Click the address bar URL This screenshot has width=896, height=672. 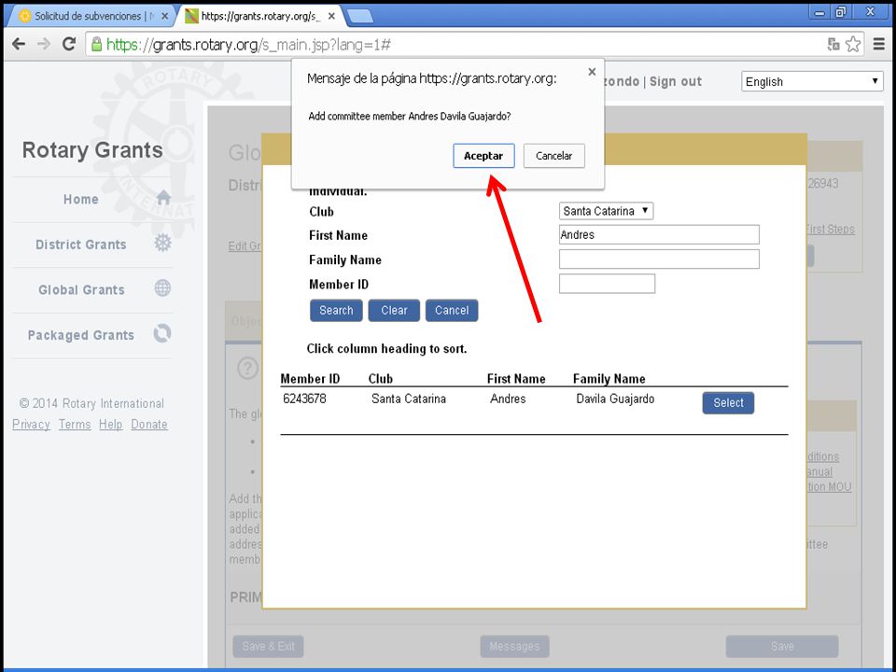tap(248, 45)
